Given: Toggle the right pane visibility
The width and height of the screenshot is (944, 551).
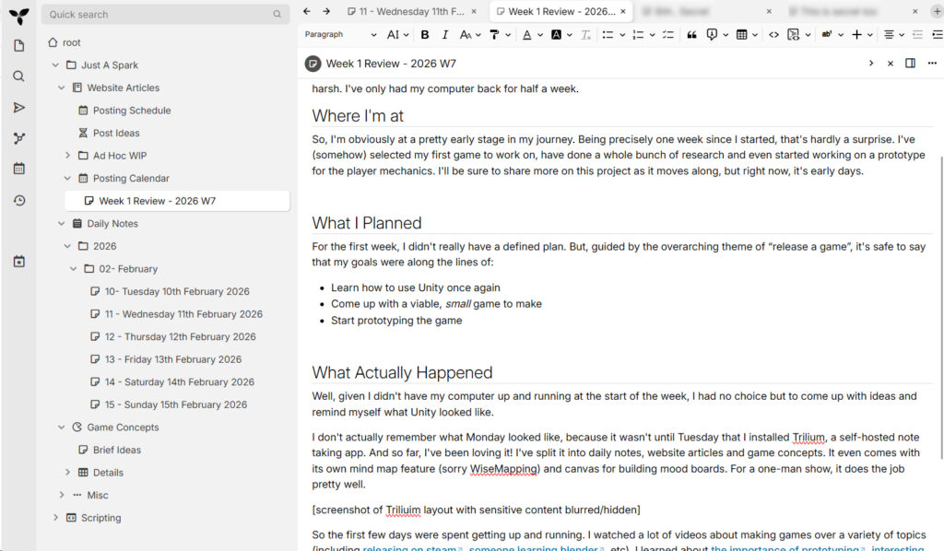Looking at the screenshot, I should 910,64.
